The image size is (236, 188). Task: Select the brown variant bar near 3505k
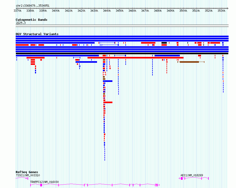191,62
